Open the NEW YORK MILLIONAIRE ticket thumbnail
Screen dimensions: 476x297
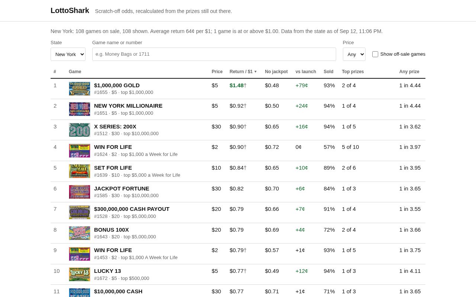point(80,109)
